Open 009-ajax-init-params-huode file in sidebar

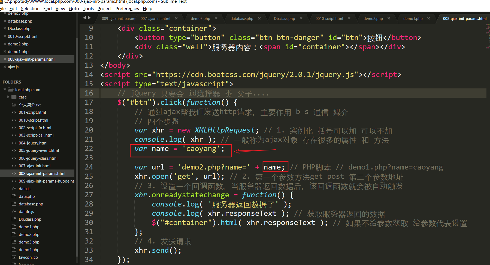pos(46,181)
